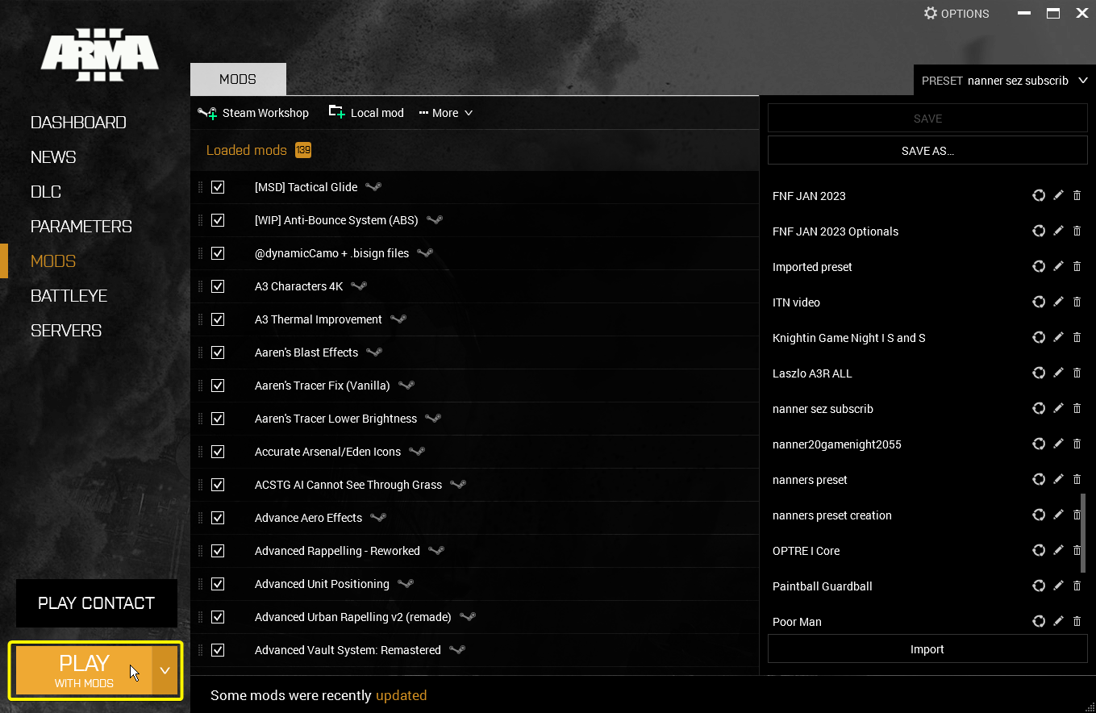Uncheck Advanced Rappelling - Reworked mod
Viewport: 1096px width, 713px height.
[218, 551]
